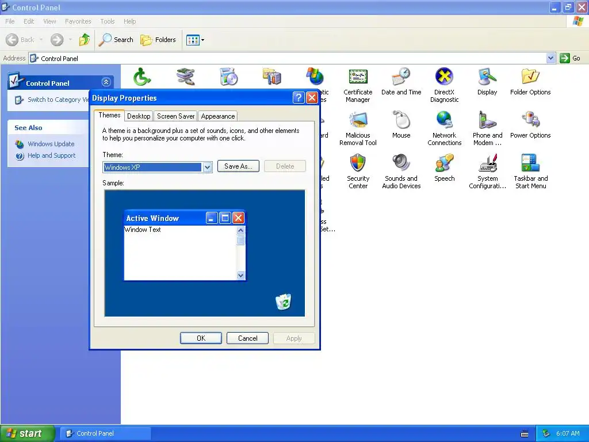Expand the Theme combo box dropdown
Image resolution: width=589 pixels, height=442 pixels.
coord(207,167)
